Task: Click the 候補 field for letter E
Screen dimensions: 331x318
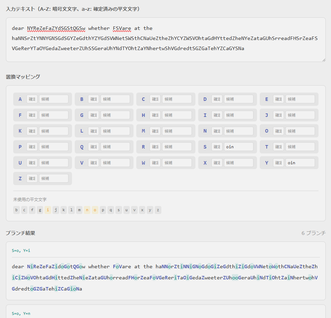Action: tap(300, 99)
